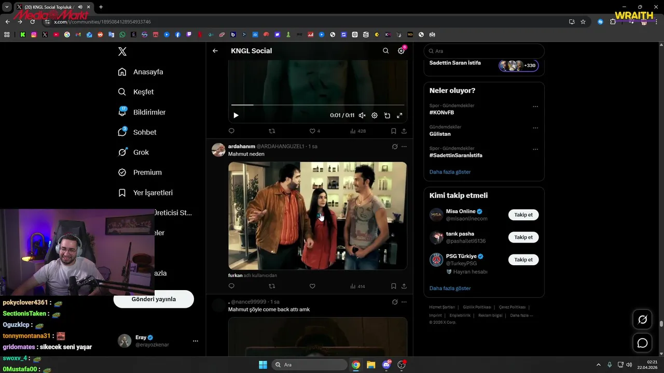Viewport: 664px width, 373px height.
Task: Open Gizlilik Politikası footer link
Action: (x=476, y=307)
